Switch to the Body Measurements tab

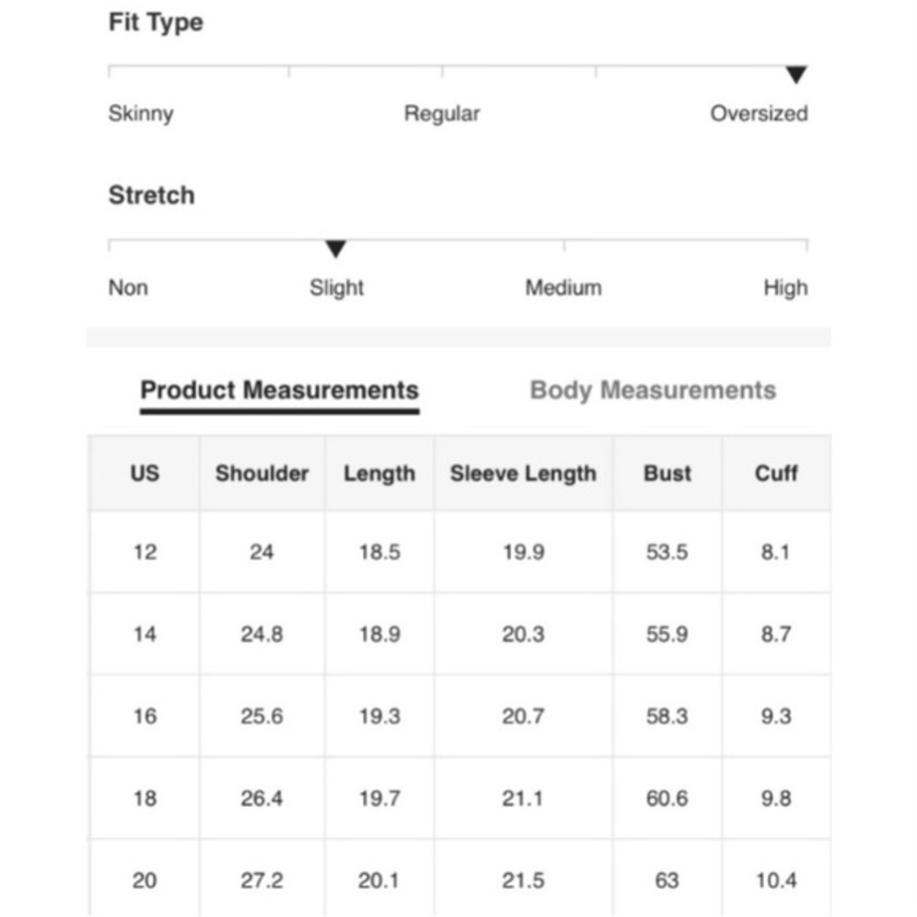point(653,391)
